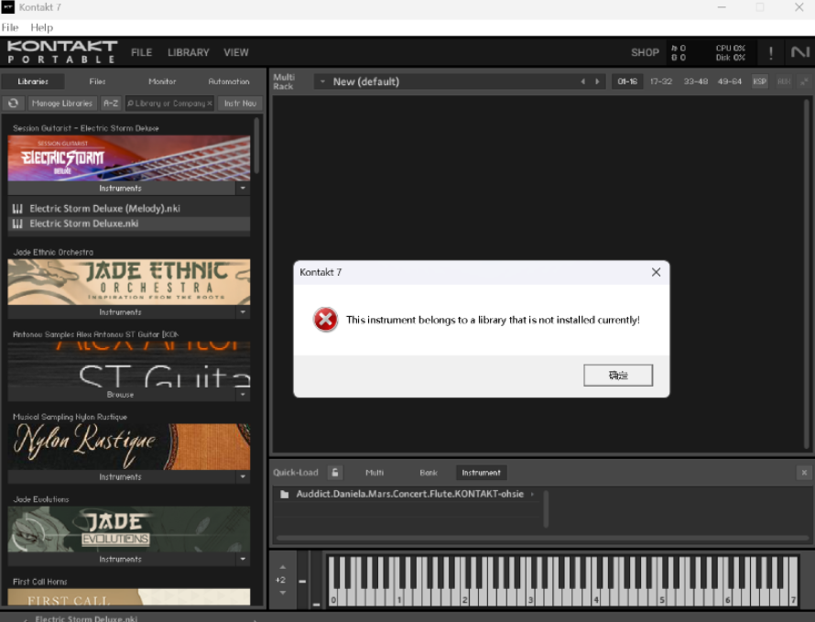Screen dimensions: 815x622
Task: Click the Library or Company search field
Action: (169, 104)
